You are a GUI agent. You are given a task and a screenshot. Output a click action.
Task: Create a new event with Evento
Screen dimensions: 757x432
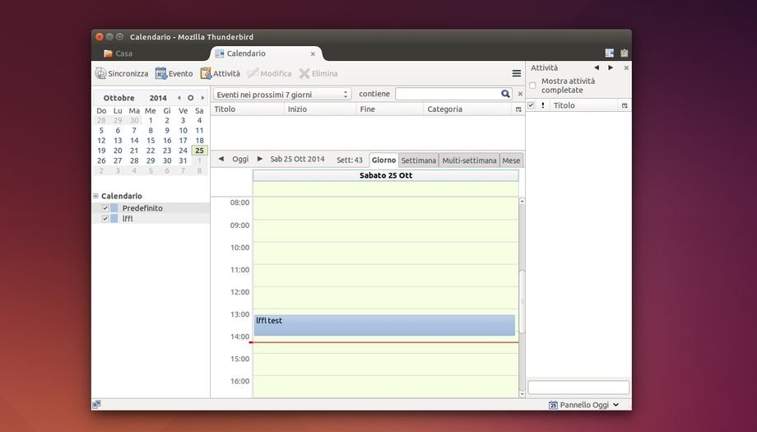174,73
